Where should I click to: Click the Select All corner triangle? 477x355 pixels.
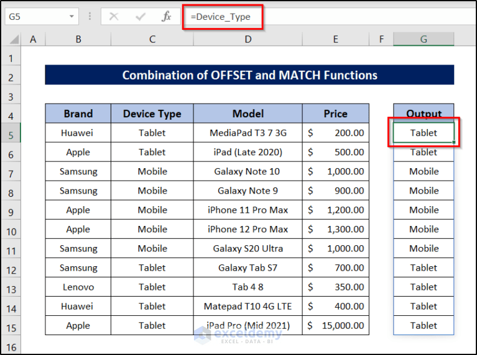pyautogui.click(x=13, y=40)
